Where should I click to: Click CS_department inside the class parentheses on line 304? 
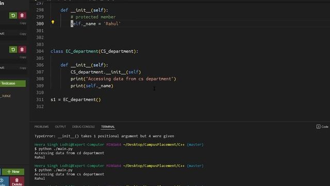(x=117, y=51)
